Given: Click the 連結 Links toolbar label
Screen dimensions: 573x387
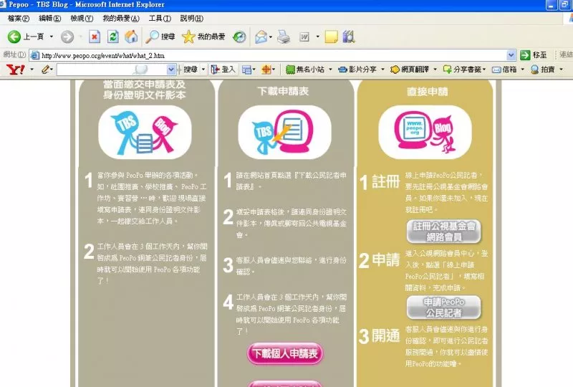Looking at the screenshot, I should tap(566, 55).
